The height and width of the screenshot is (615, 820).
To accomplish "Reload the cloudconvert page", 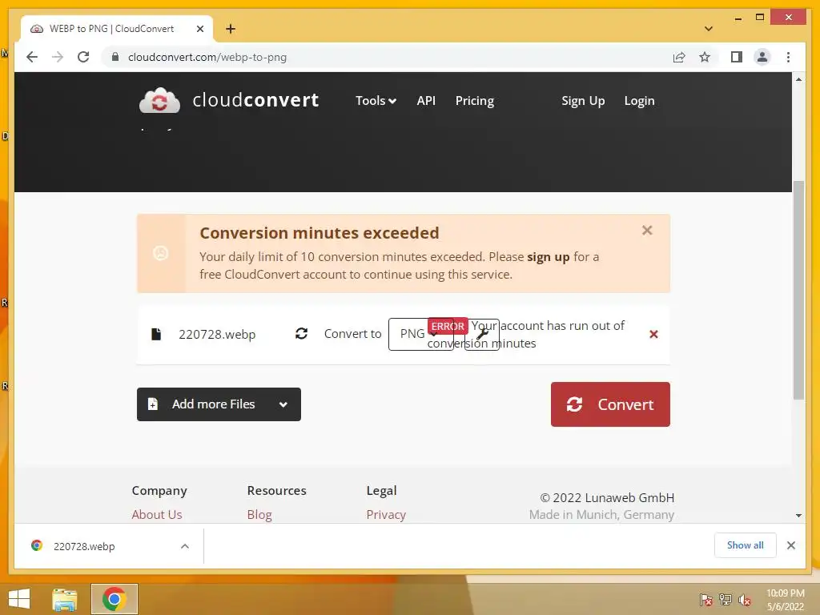I will pos(83,57).
